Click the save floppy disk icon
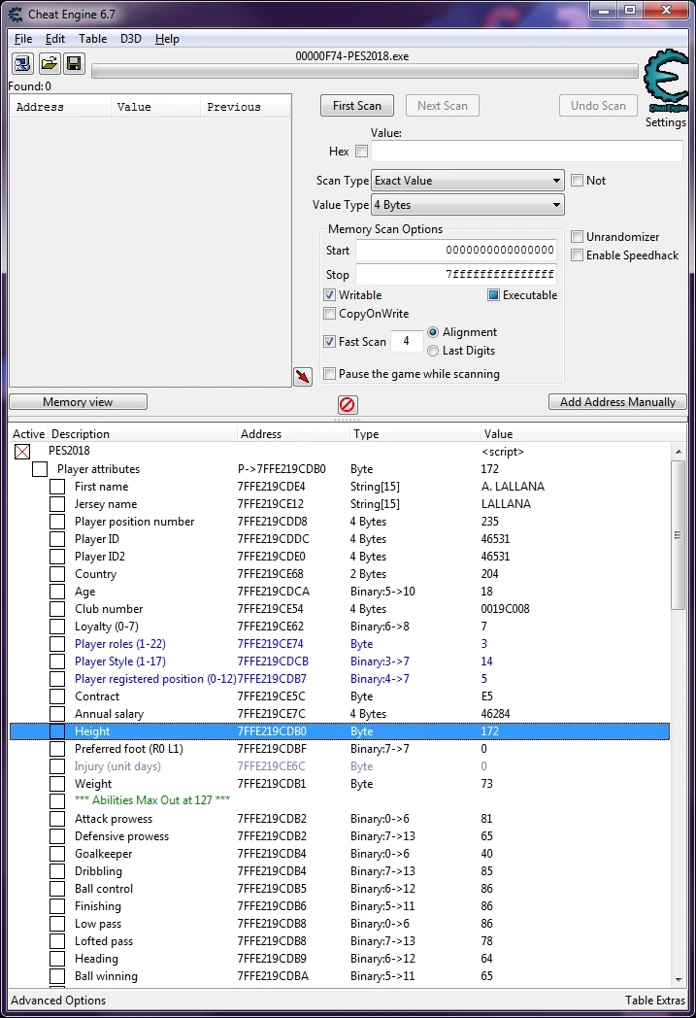This screenshot has height=1018, width=696. pos(74,64)
